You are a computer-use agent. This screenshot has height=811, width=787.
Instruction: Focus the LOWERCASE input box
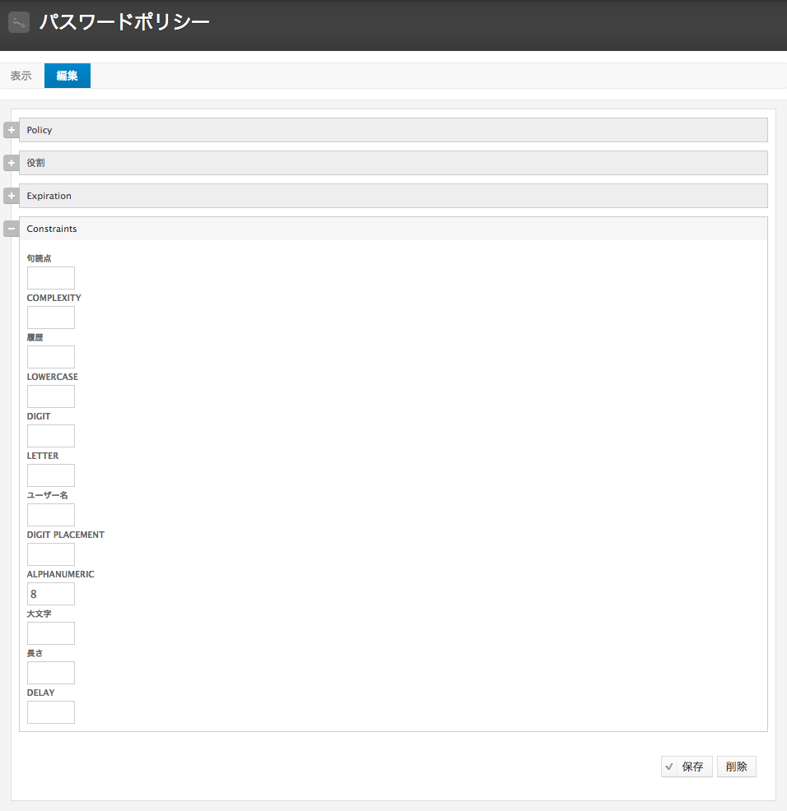[x=50, y=396]
